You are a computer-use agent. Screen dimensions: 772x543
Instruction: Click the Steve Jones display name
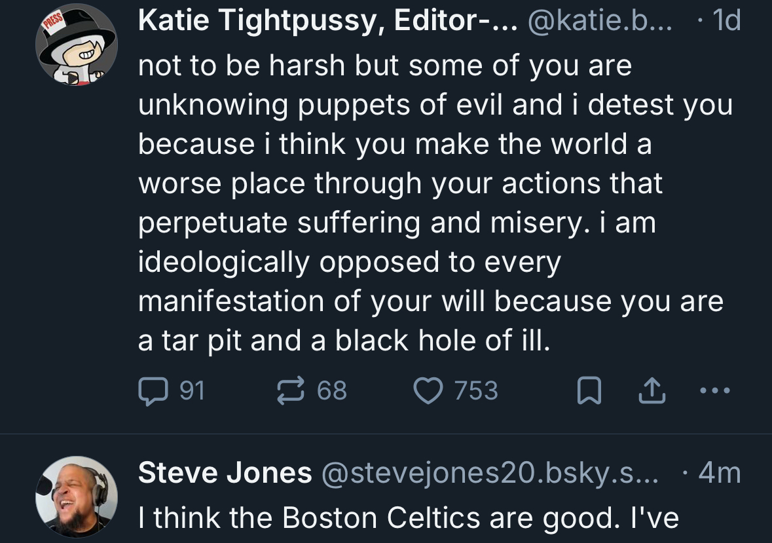[225, 472]
